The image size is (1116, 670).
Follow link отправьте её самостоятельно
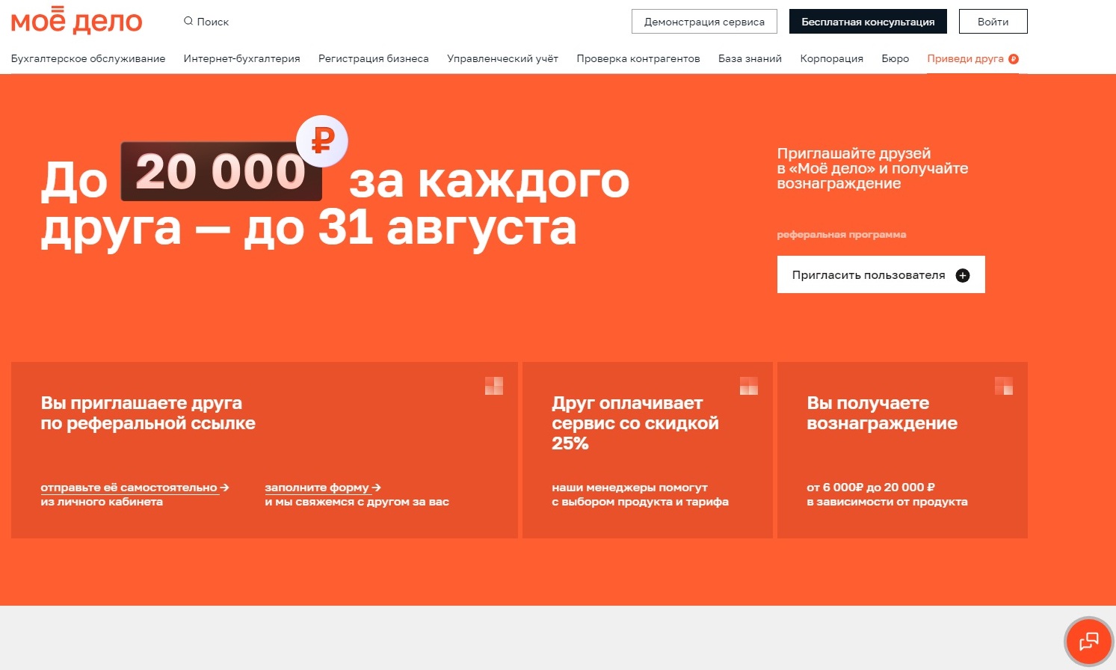click(135, 488)
